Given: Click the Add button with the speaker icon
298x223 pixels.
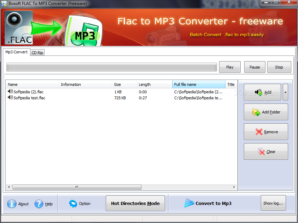Looking at the screenshot, I should click(262, 92).
